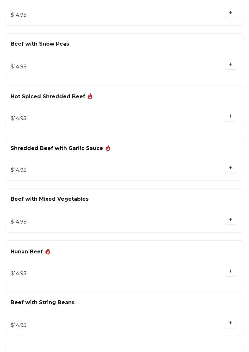
Task: View Beef with Mixed Vegetables details
Action: click(50, 199)
